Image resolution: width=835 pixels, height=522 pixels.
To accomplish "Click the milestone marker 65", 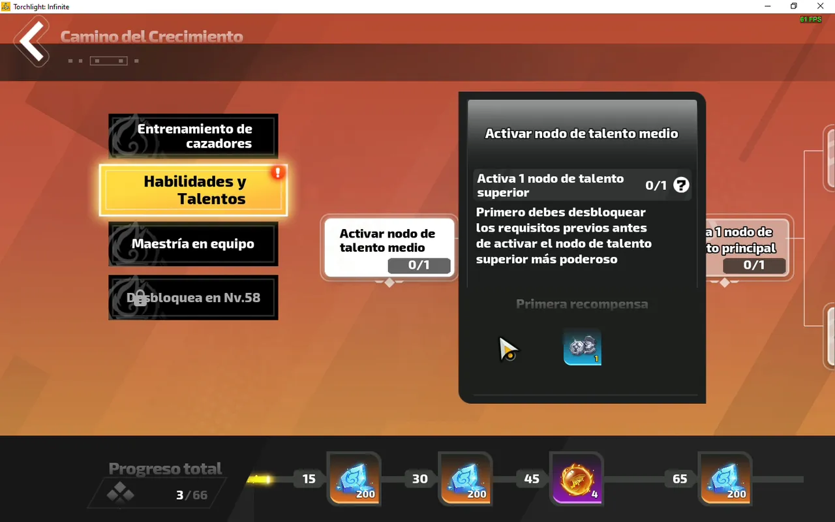I will pos(680,479).
